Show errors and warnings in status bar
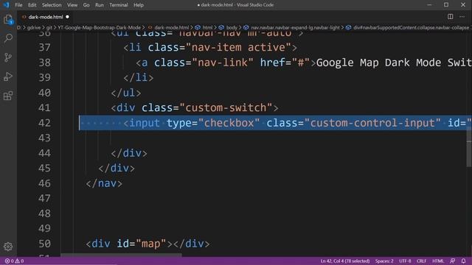This screenshot has height=265, width=472. (14, 261)
